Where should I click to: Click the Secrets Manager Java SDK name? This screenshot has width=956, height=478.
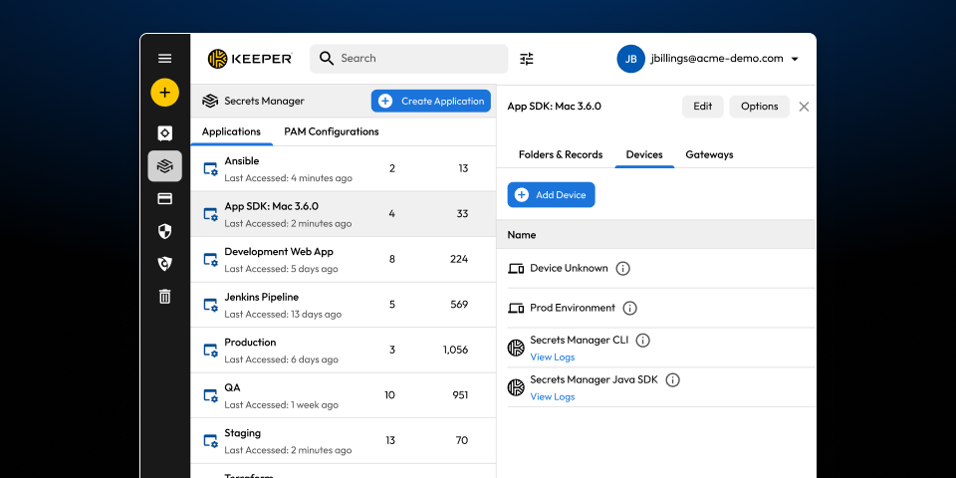pyautogui.click(x=594, y=379)
